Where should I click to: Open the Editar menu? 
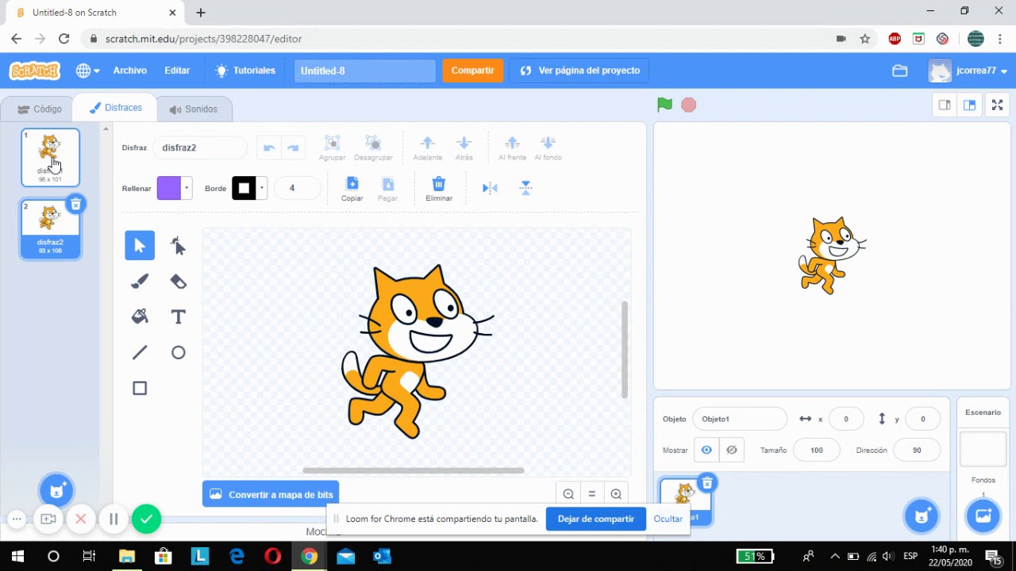click(x=177, y=71)
